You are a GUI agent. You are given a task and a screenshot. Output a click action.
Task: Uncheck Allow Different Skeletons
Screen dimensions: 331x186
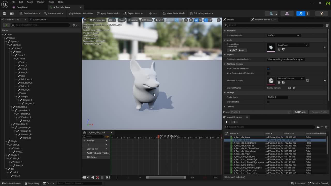click(x=268, y=69)
